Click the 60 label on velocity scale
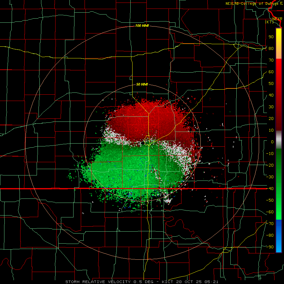The width and height of the screenshot is (284, 284). [x=271, y=72]
